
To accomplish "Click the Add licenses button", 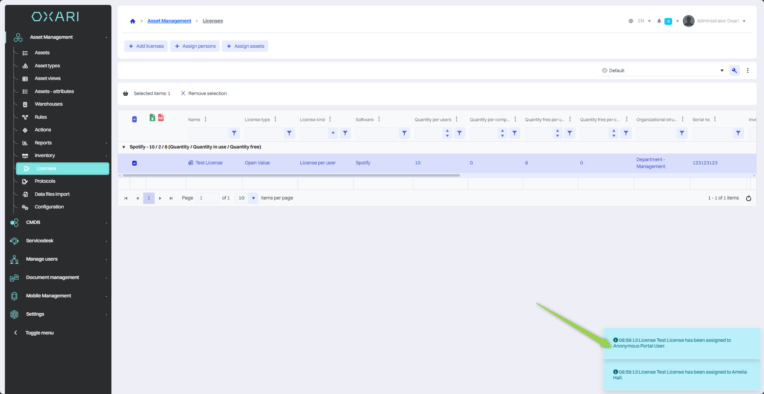I will [x=146, y=46].
